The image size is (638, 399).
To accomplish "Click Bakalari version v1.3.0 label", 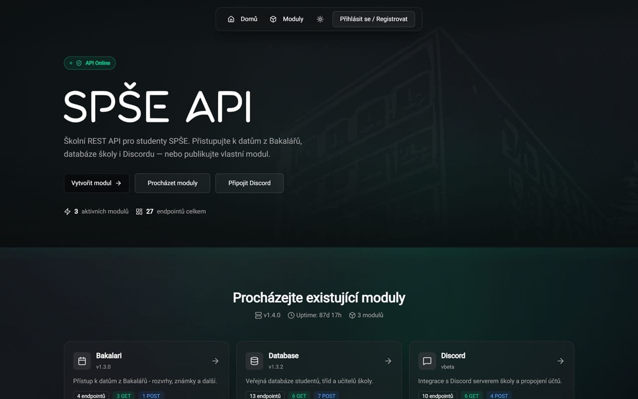I will (103, 367).
